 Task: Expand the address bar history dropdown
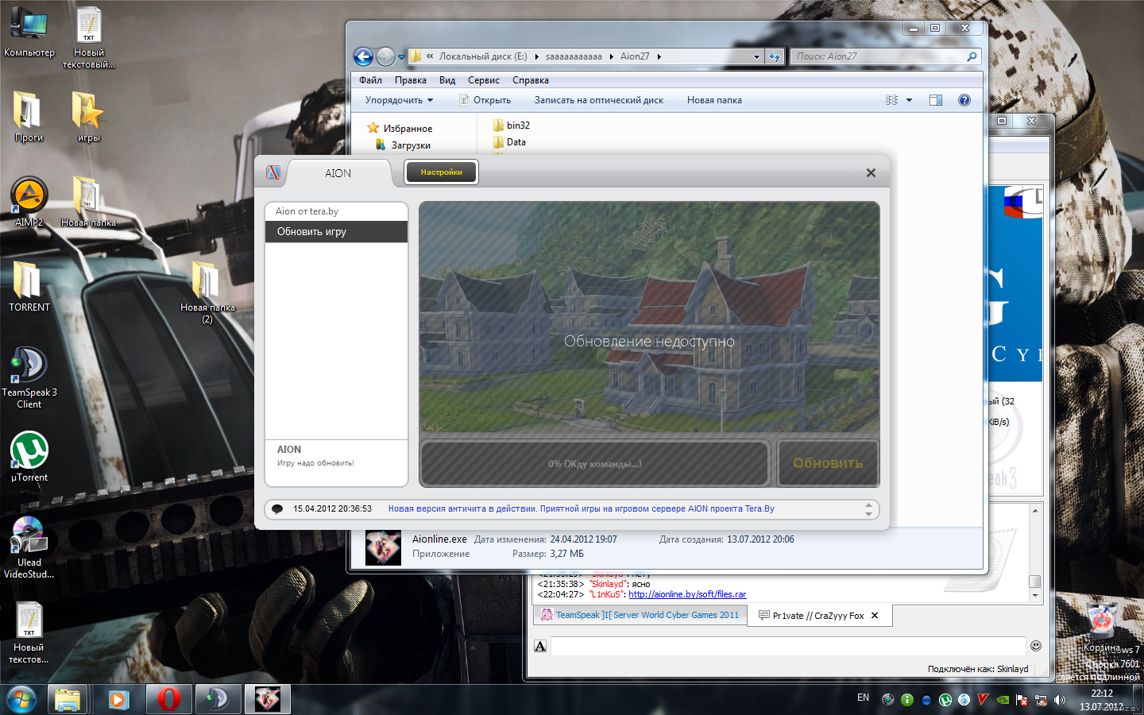(756, 57)
